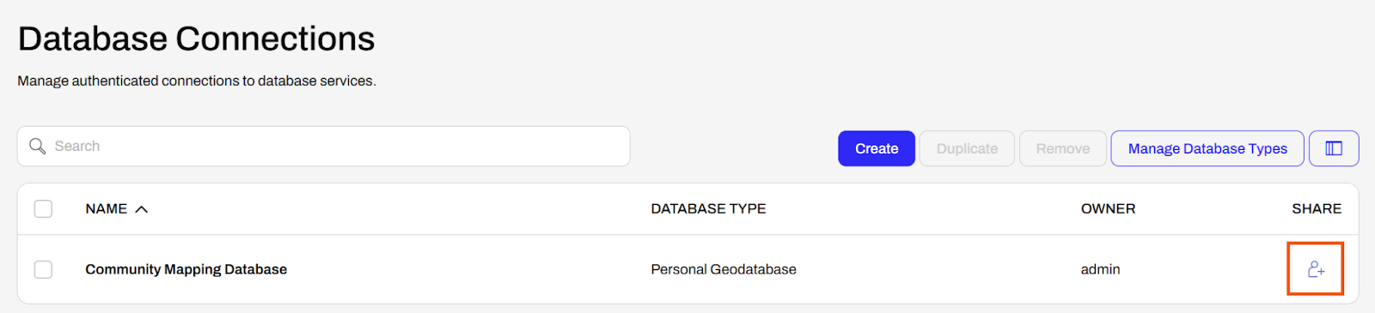Click the share user icon for Community Mapping Database

coord(1316,269)
